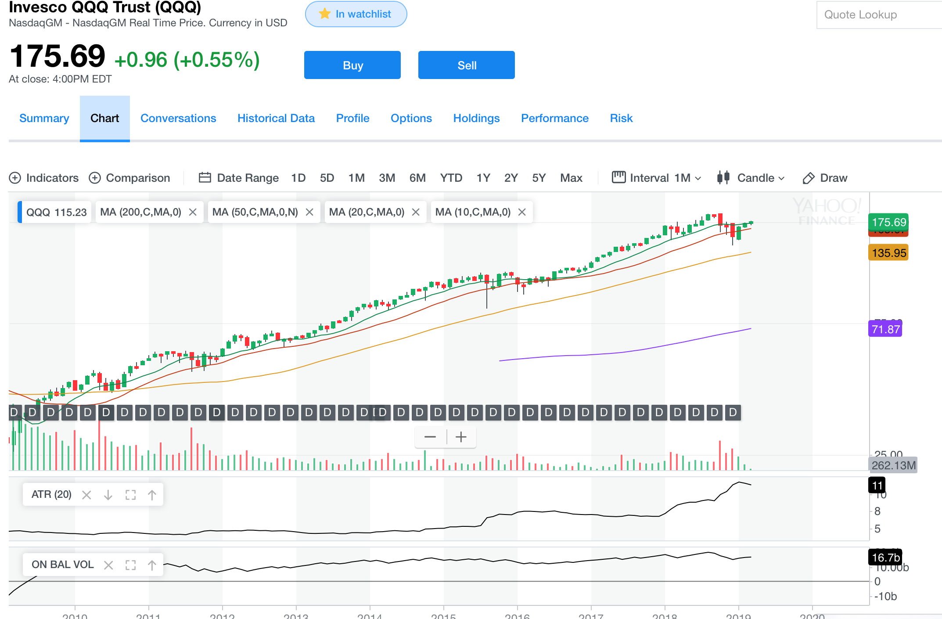Image resolution: width=942 pixels, height=619 pixels.
Task: Select the 1Y range
Action: (x=483, y=178)
